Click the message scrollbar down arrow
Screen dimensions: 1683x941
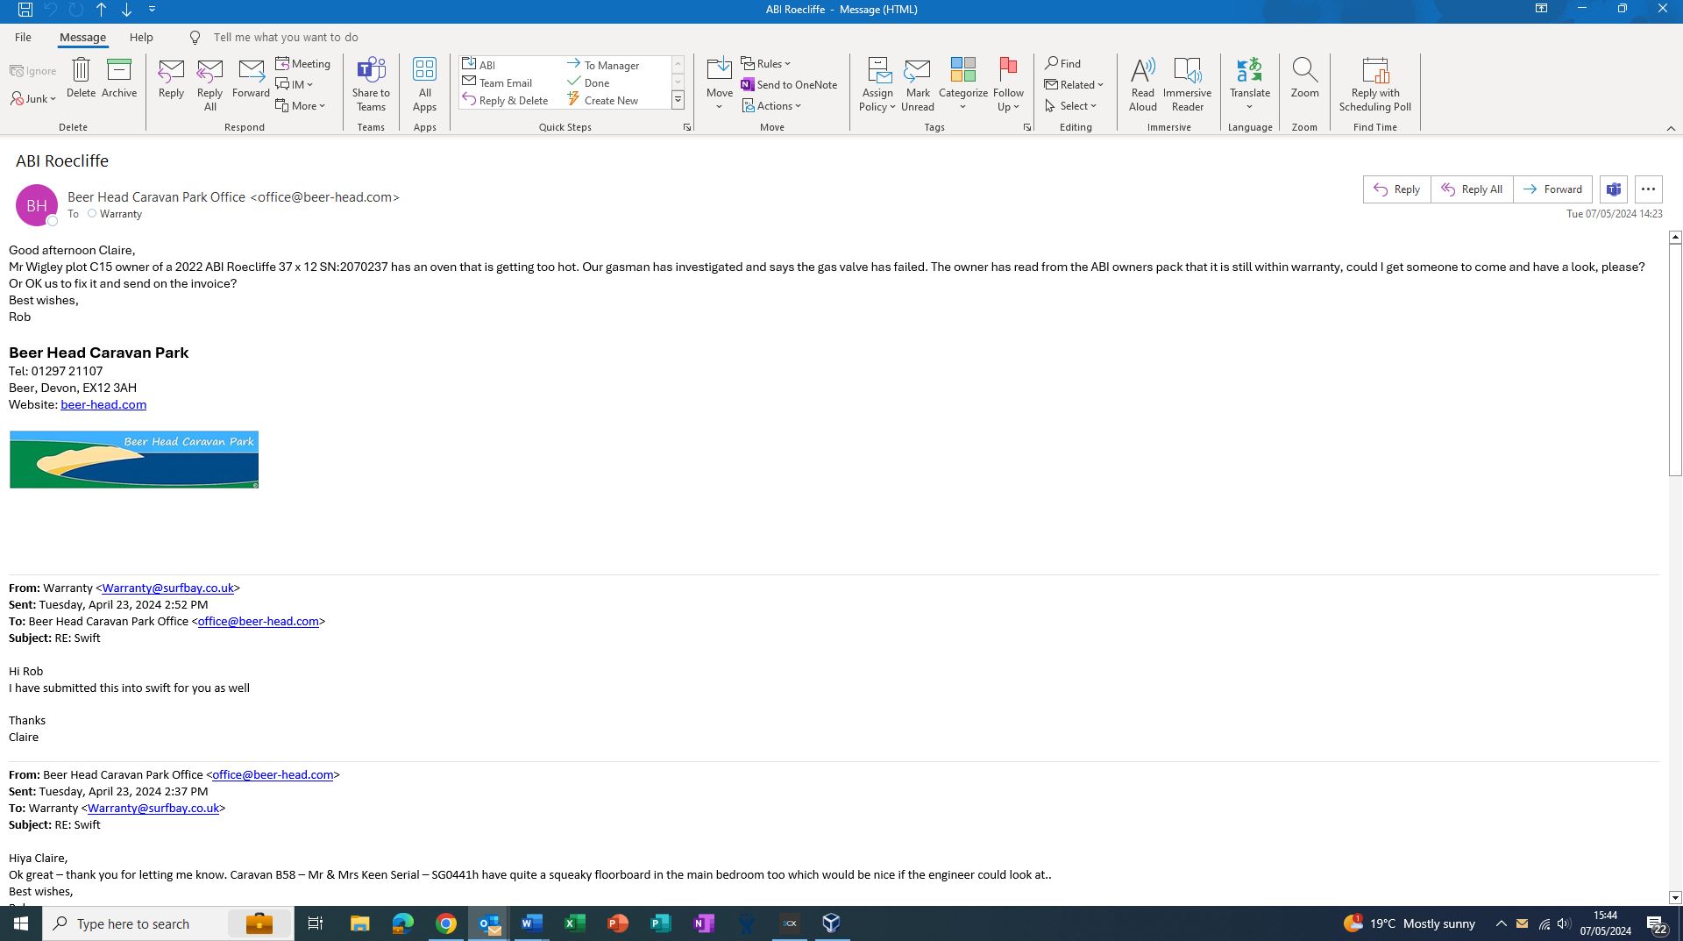(1675, 898)
